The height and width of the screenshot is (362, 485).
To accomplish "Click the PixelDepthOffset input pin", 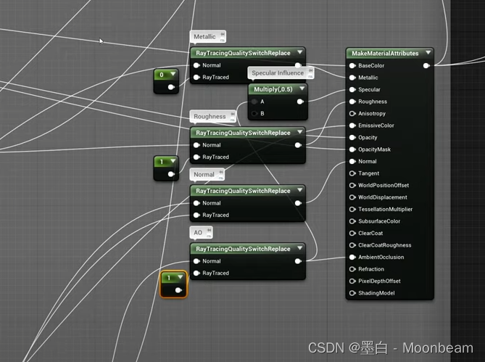I will [352, 281].
